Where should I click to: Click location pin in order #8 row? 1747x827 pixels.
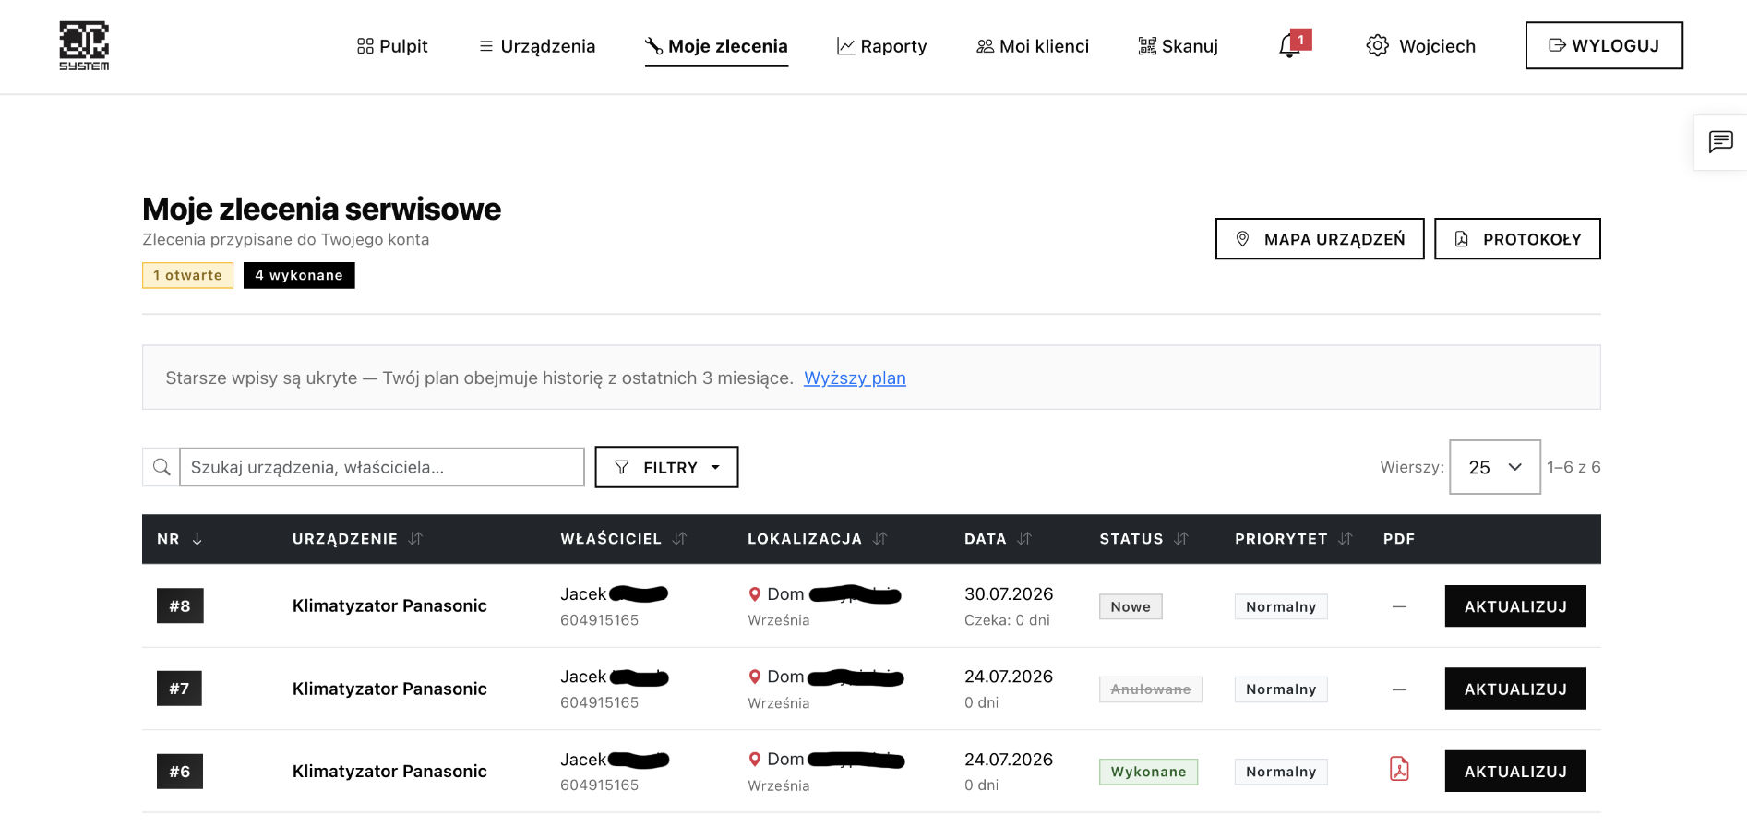coord(755,594)
